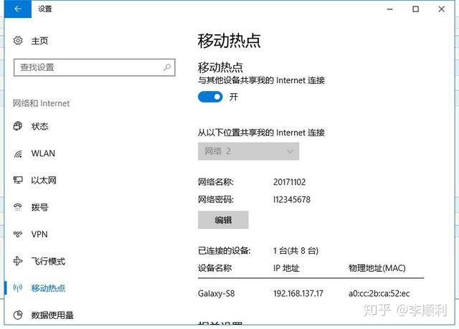Open the WLAN signal icon
Screen dimensions: 459x329
pos(18,153)
